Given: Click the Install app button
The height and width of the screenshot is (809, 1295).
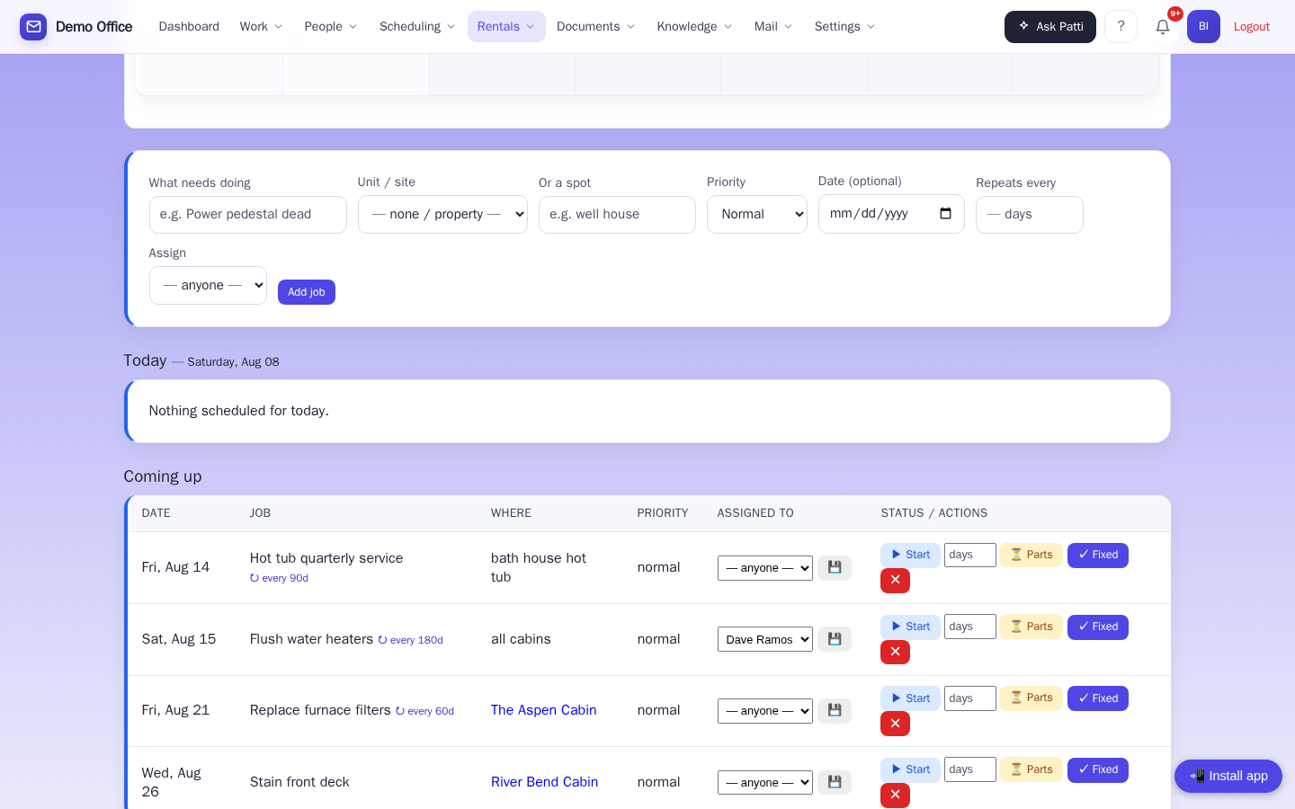Looking at the screenshot, I should [1228, 776].
